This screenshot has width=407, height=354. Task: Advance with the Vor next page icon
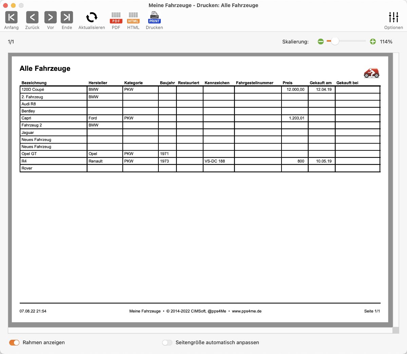(x=51, y=17)
